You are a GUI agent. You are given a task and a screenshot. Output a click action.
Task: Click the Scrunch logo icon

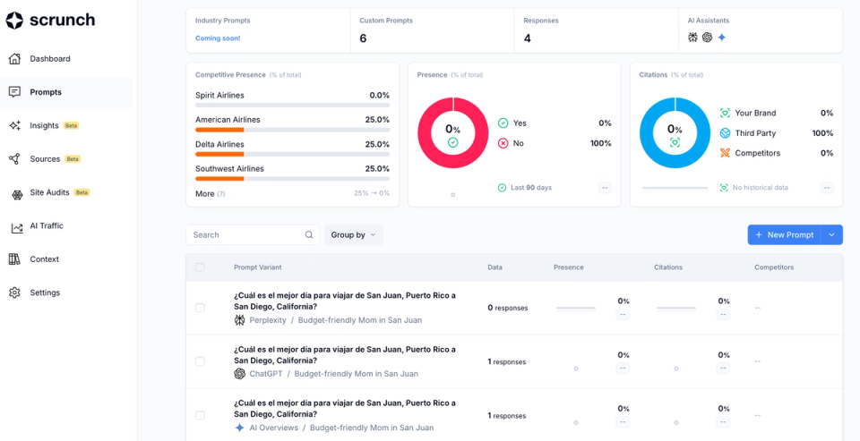tap(14, 21)
